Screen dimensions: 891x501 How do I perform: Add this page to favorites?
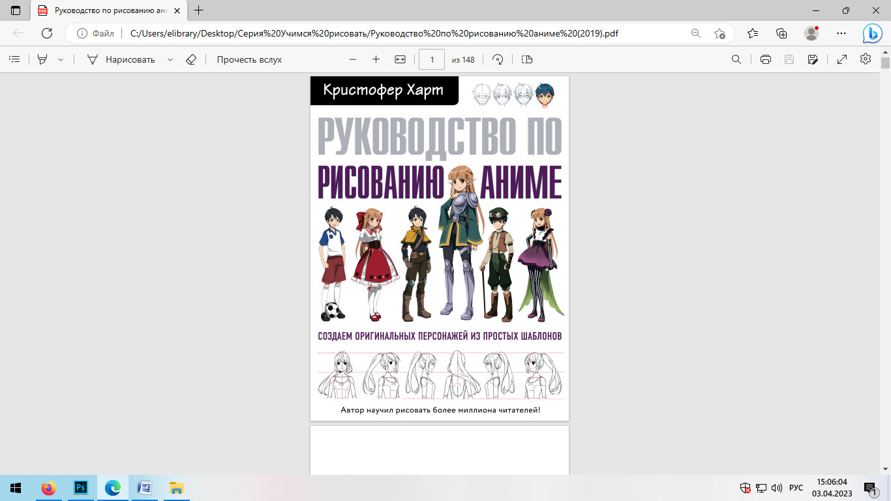pyautogui.click(x=719, y=33)
